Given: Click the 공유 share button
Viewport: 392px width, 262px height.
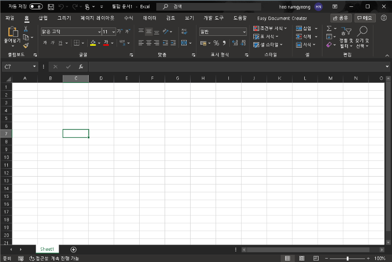Looking at the screenshot, I should [341, 18].
